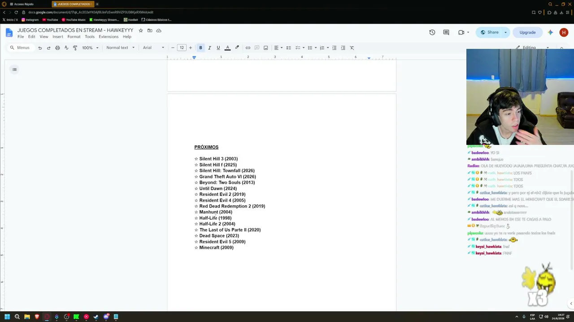Open the Arial font dropdown
This screenshot has height=322, width=574.
(153, 48)
